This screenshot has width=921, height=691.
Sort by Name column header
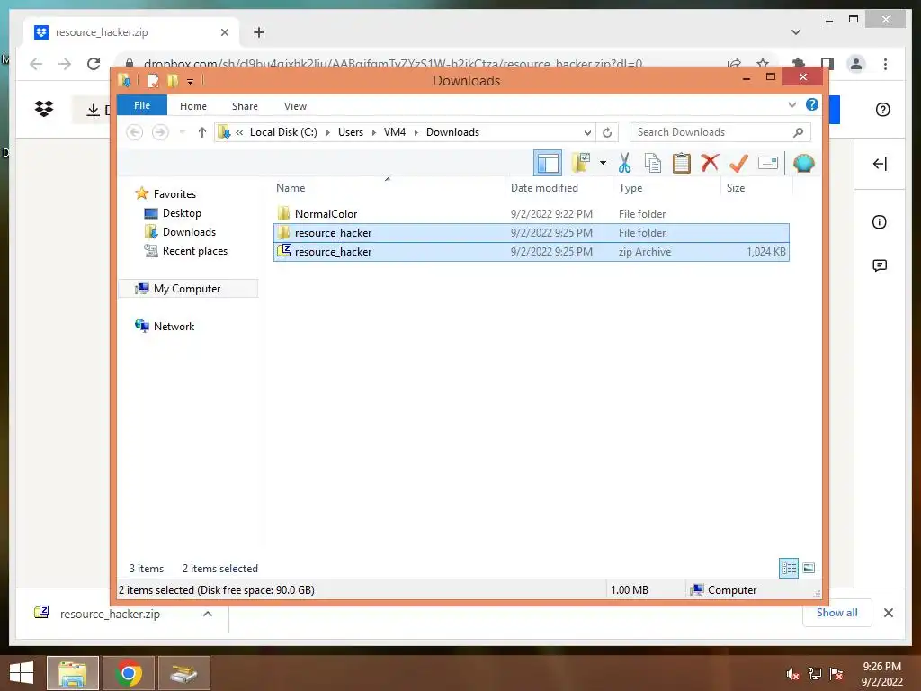click(389, 188)
